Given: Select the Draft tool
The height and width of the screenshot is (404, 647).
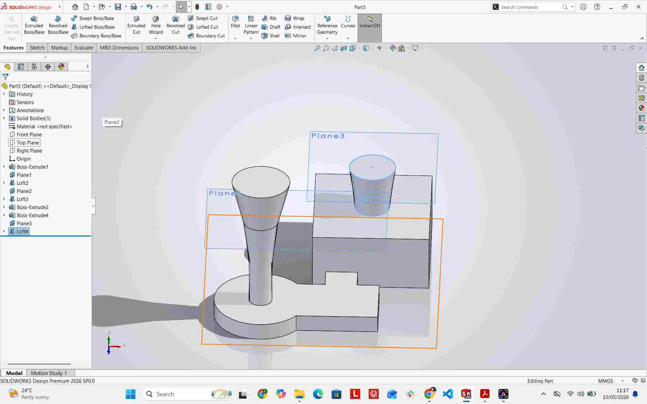Looking at the screenshot, I should coord(271,27).
